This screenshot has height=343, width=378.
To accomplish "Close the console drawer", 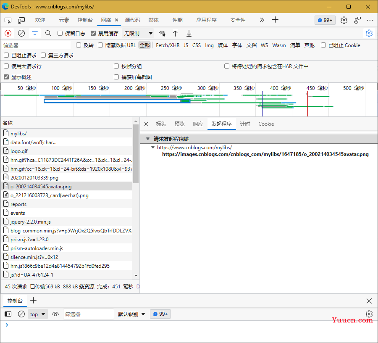I will click(369, 301).
